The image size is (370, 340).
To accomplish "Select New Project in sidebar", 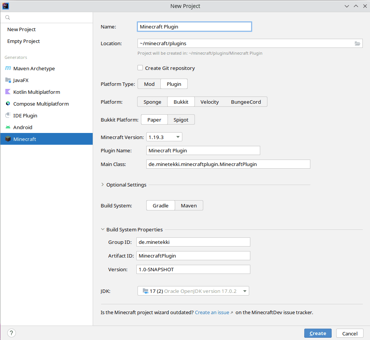I will (x=46, y=29).
